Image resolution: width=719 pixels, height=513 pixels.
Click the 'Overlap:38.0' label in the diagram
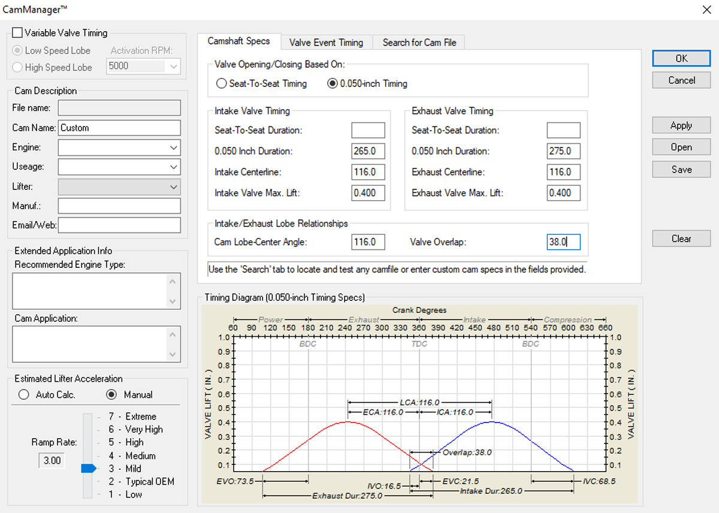pyautogui.click(x=467, y=452)
